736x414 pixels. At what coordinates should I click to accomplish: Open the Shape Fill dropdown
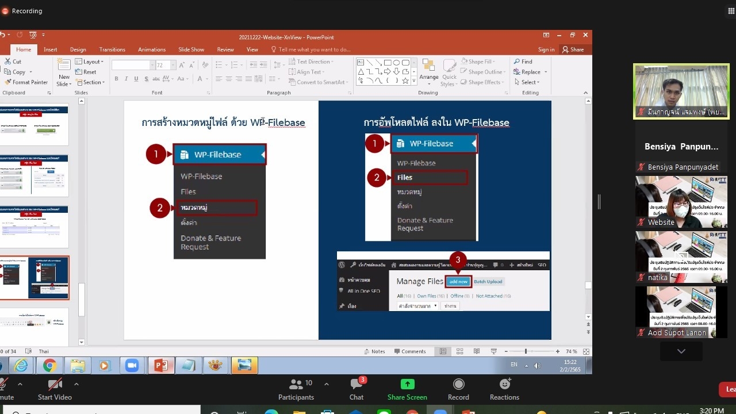477,62
